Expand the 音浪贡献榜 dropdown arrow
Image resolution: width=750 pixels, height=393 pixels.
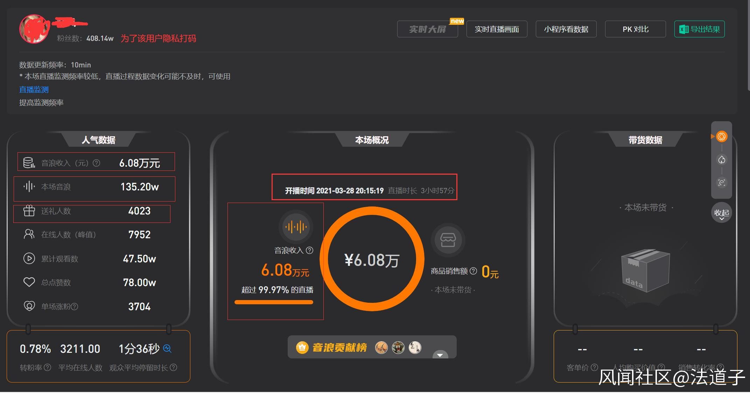pyautogui.click(x=440, y=355)
